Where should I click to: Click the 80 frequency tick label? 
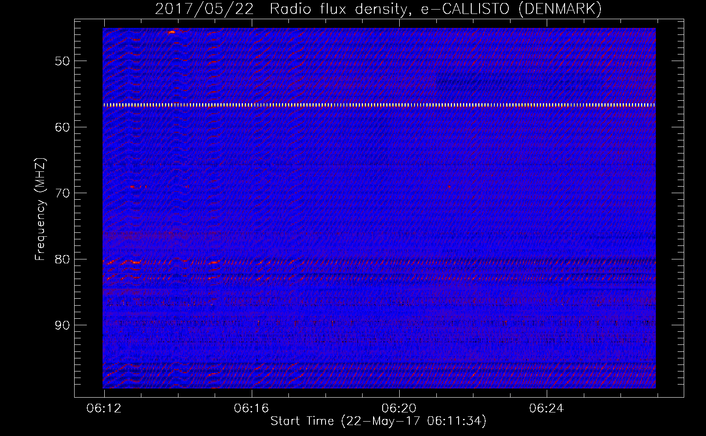62,259
